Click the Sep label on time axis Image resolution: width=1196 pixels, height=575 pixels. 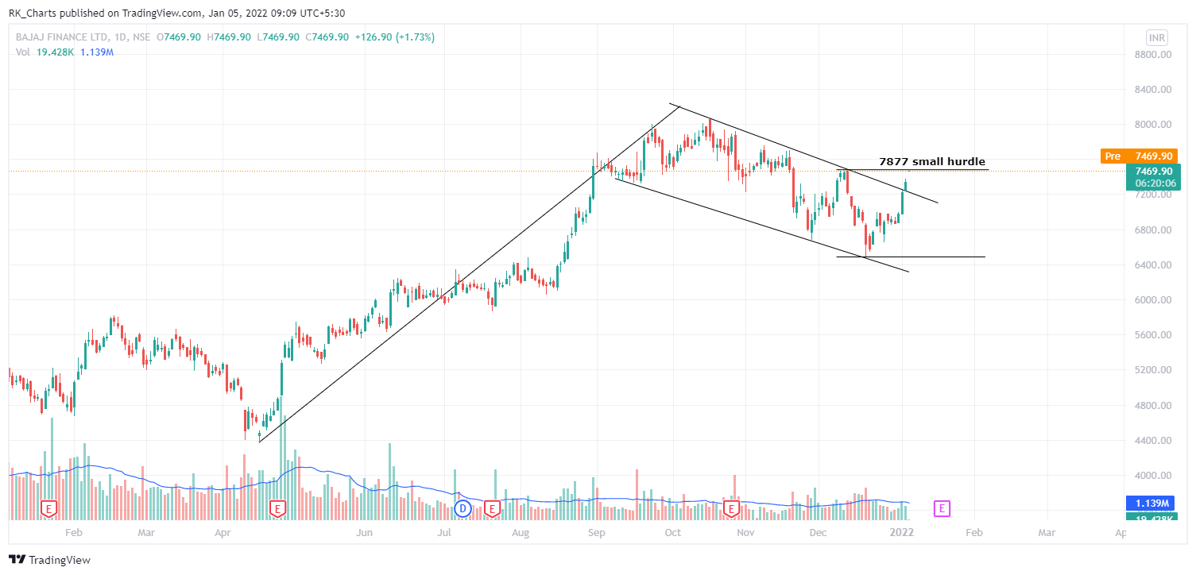pos(595,533)
